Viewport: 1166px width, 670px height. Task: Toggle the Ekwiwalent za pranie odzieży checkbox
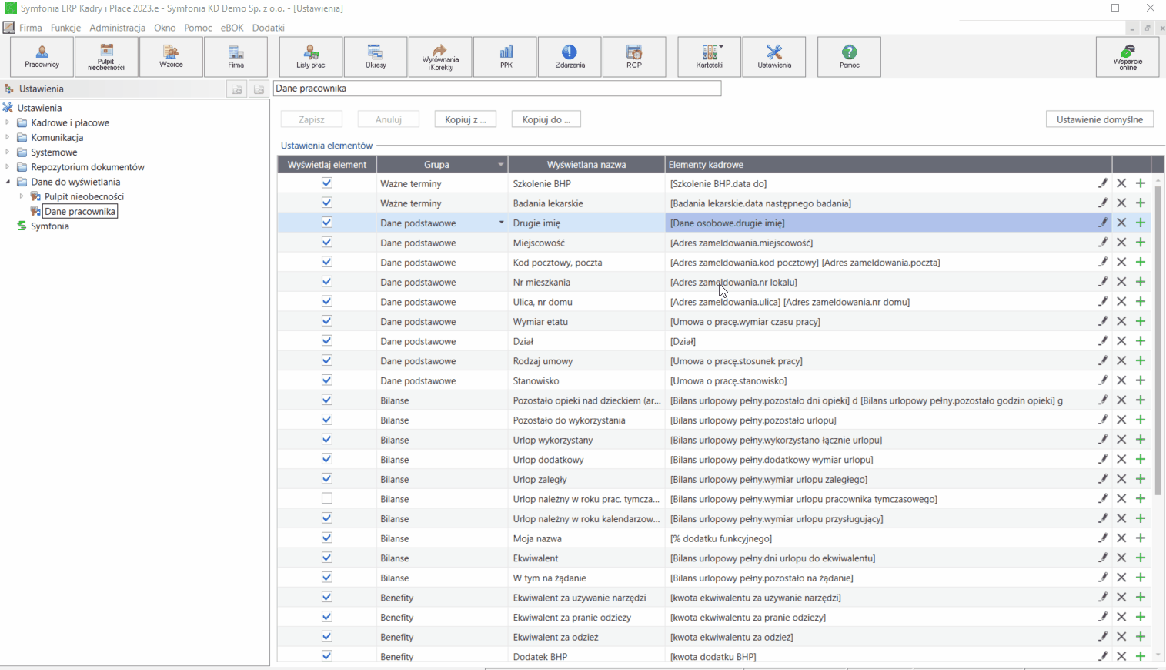coord(327,617)
